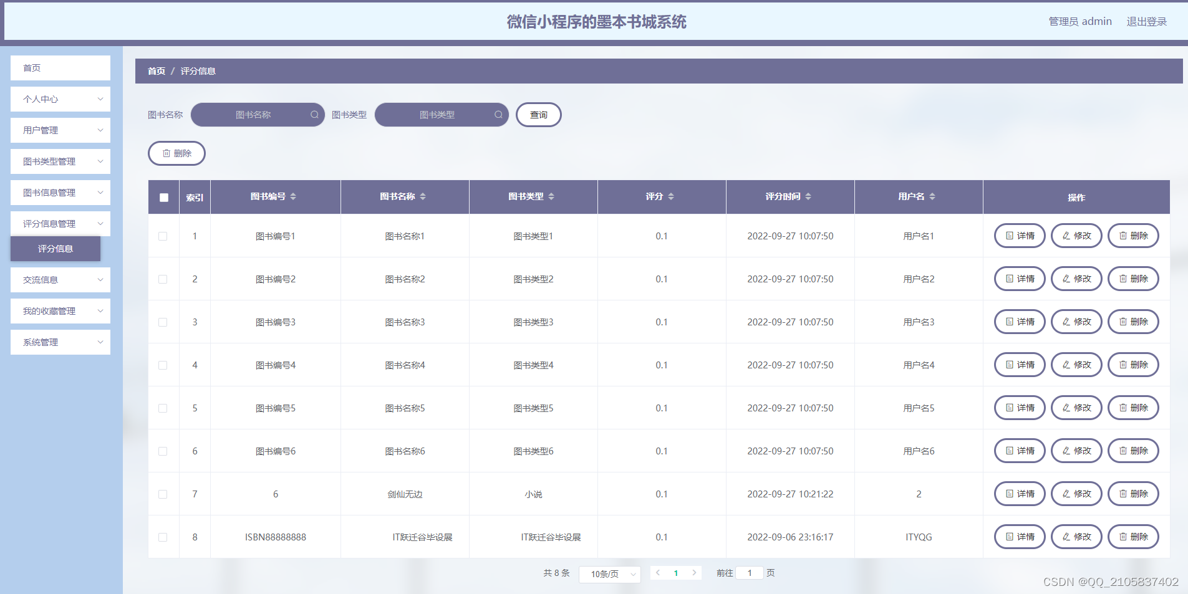
Task: Expand 图书类型管理 sidebar menu
Action: pos(60,161)
